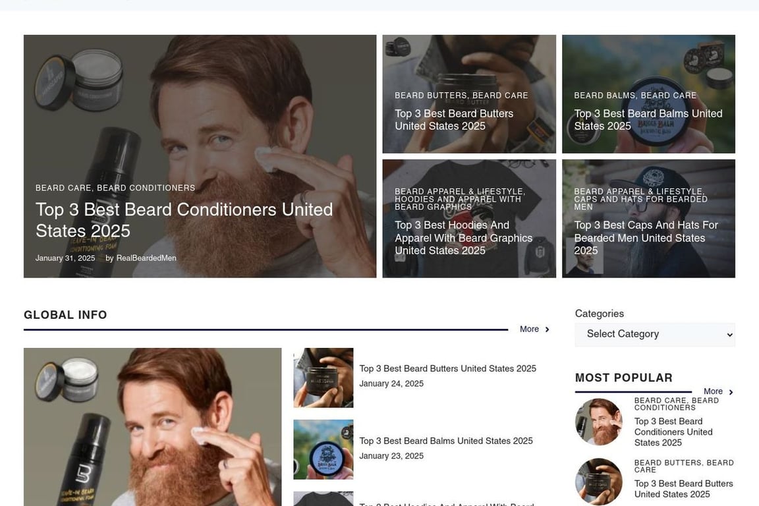Open featured tile Top 3 Best Caps And Hats

[x=646, y=238]
